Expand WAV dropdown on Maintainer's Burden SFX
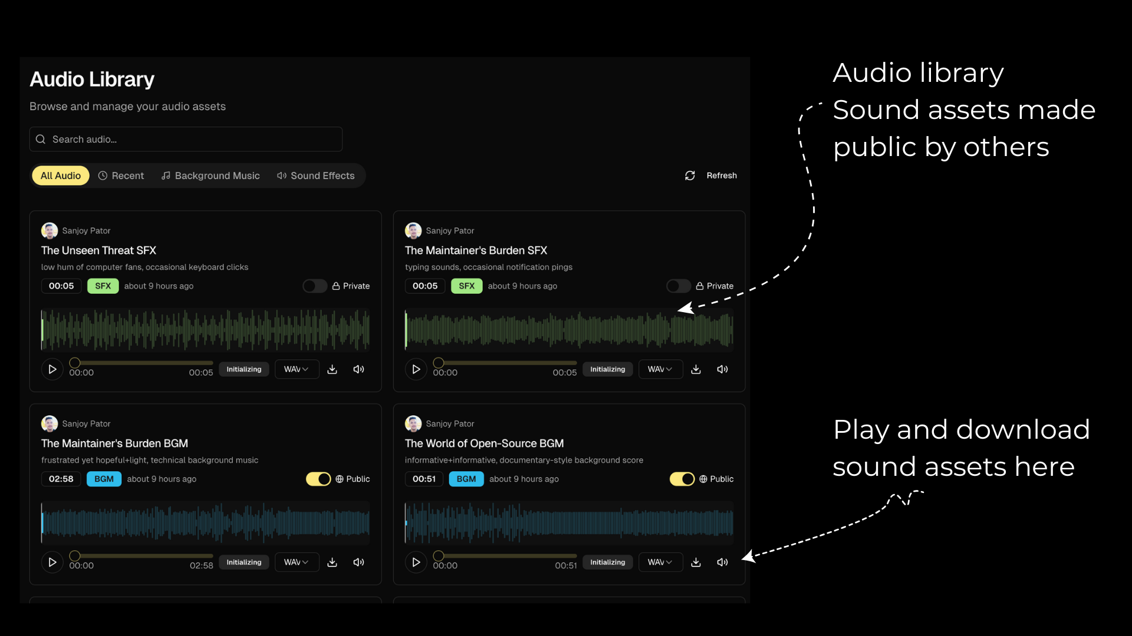Viewport: 1132px width, 636px height. click(660, 369)
